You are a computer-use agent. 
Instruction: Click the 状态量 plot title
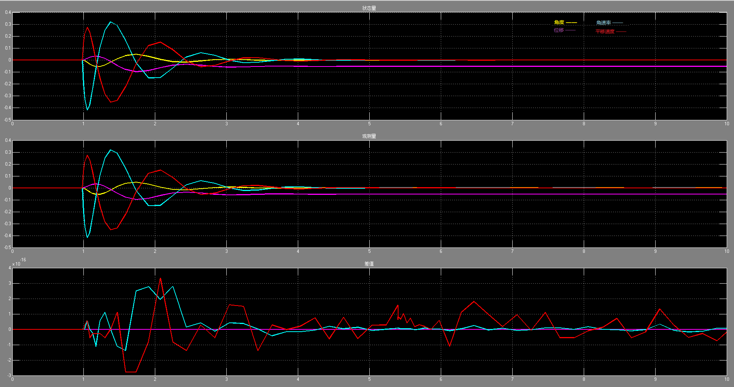[369, 8]
